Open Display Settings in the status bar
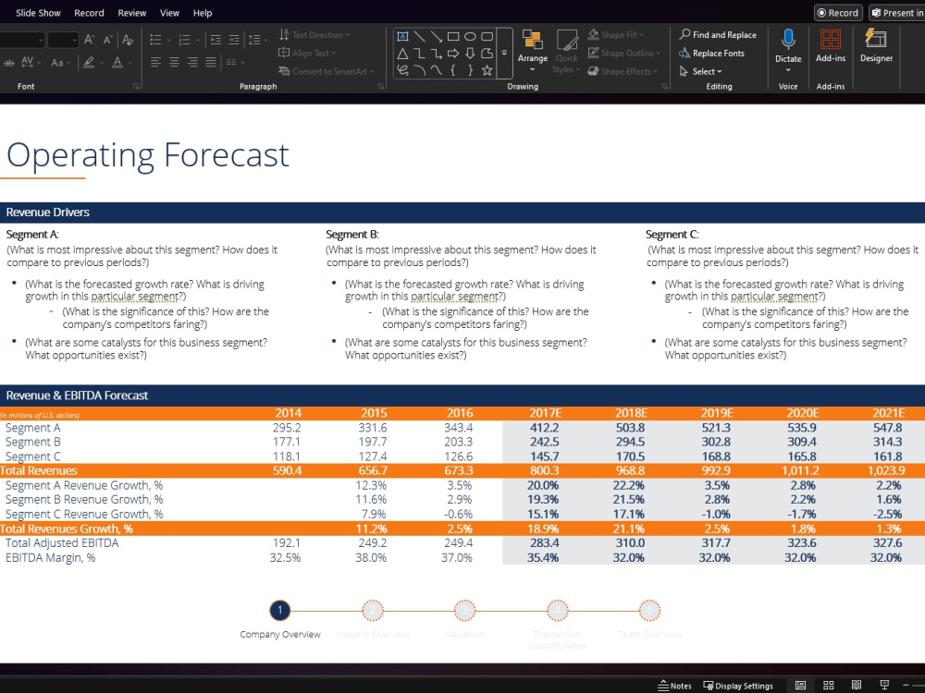 pyautogui.click(x=738, y=686)
